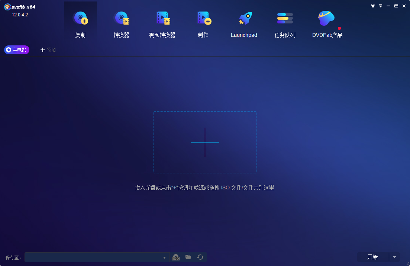
Task: Refresh the save destination list
Action: tap(200, 257)
